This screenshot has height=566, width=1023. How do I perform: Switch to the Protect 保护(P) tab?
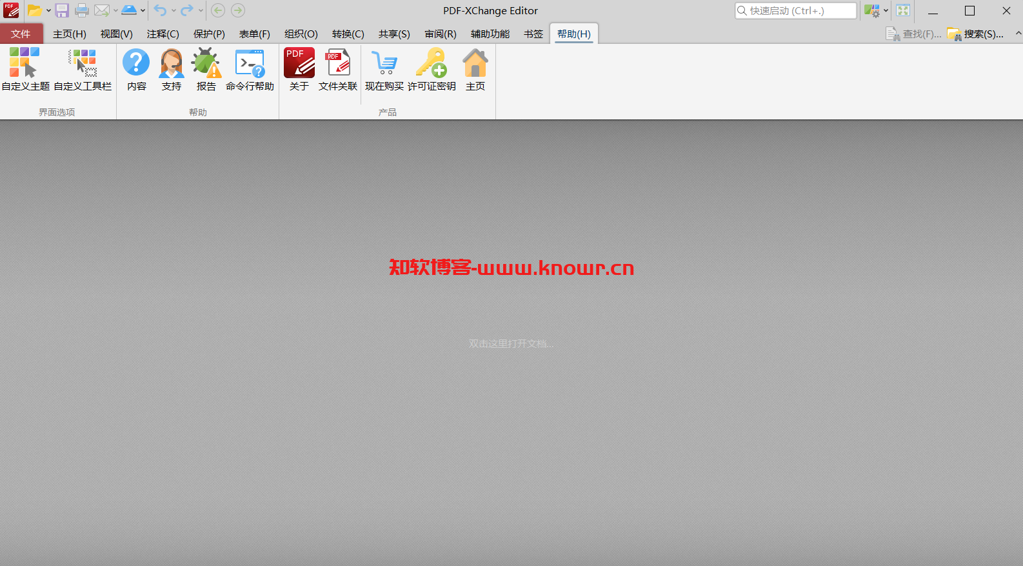click(x=210, y=34)
